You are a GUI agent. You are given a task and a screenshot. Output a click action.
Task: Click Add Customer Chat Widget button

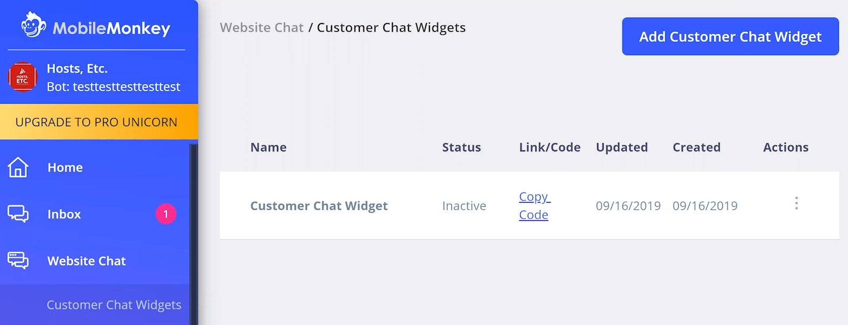(730, 36)
